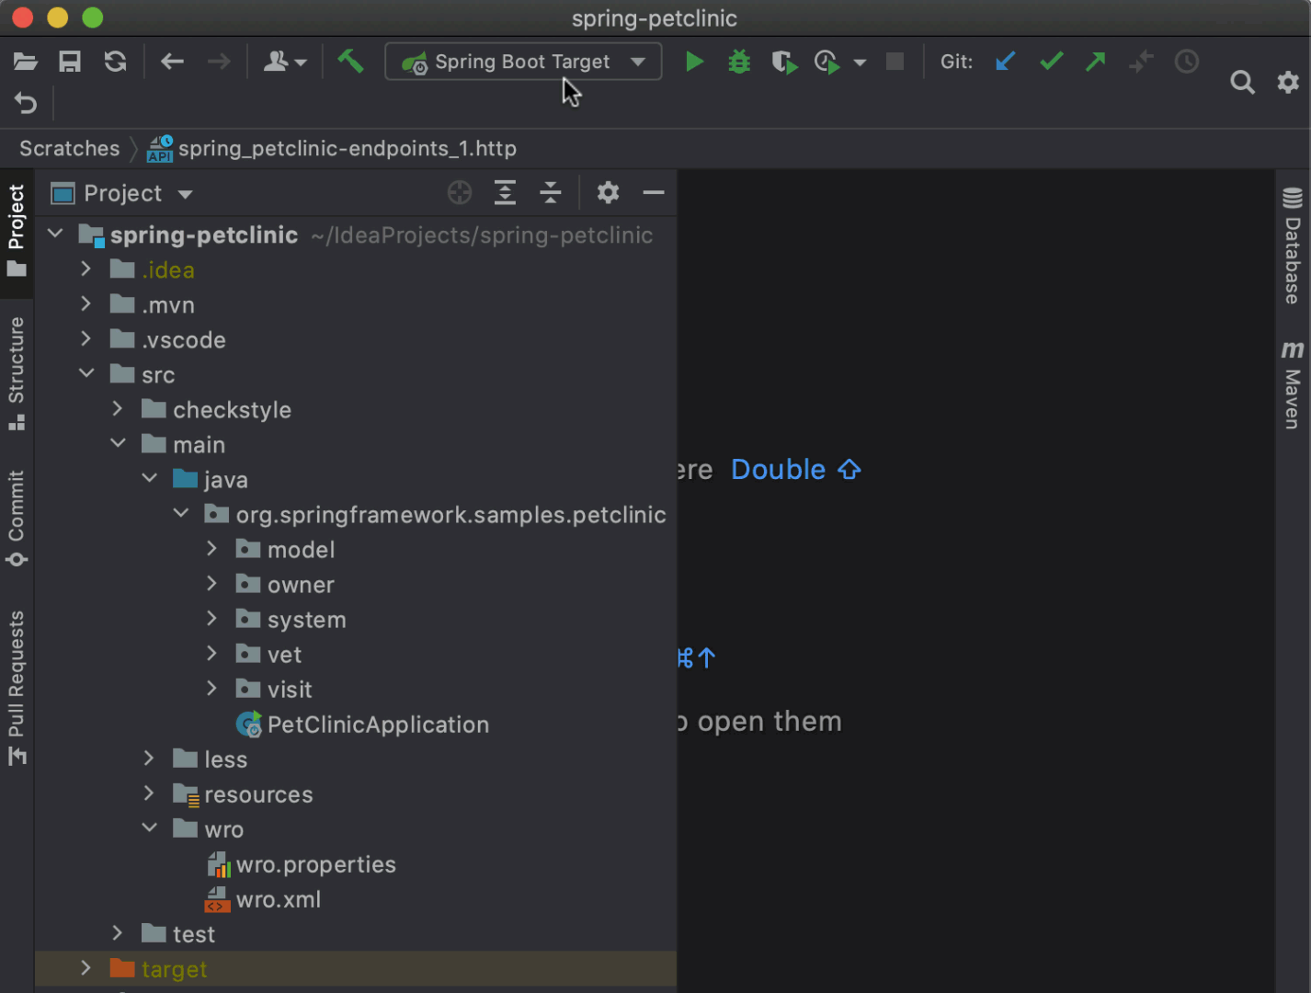
Task: Collapse all nodes in the Project tree
Action: pos(550,192)
